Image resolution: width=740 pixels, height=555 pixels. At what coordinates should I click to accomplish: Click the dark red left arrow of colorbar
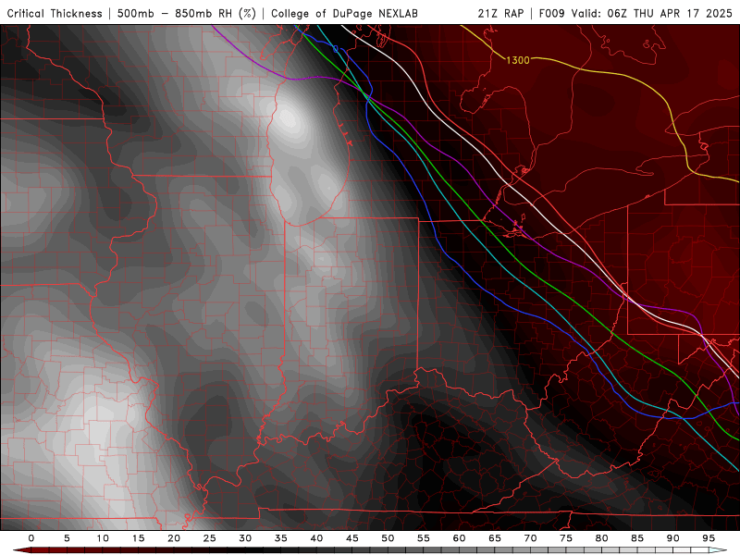[x=21, y=550]
